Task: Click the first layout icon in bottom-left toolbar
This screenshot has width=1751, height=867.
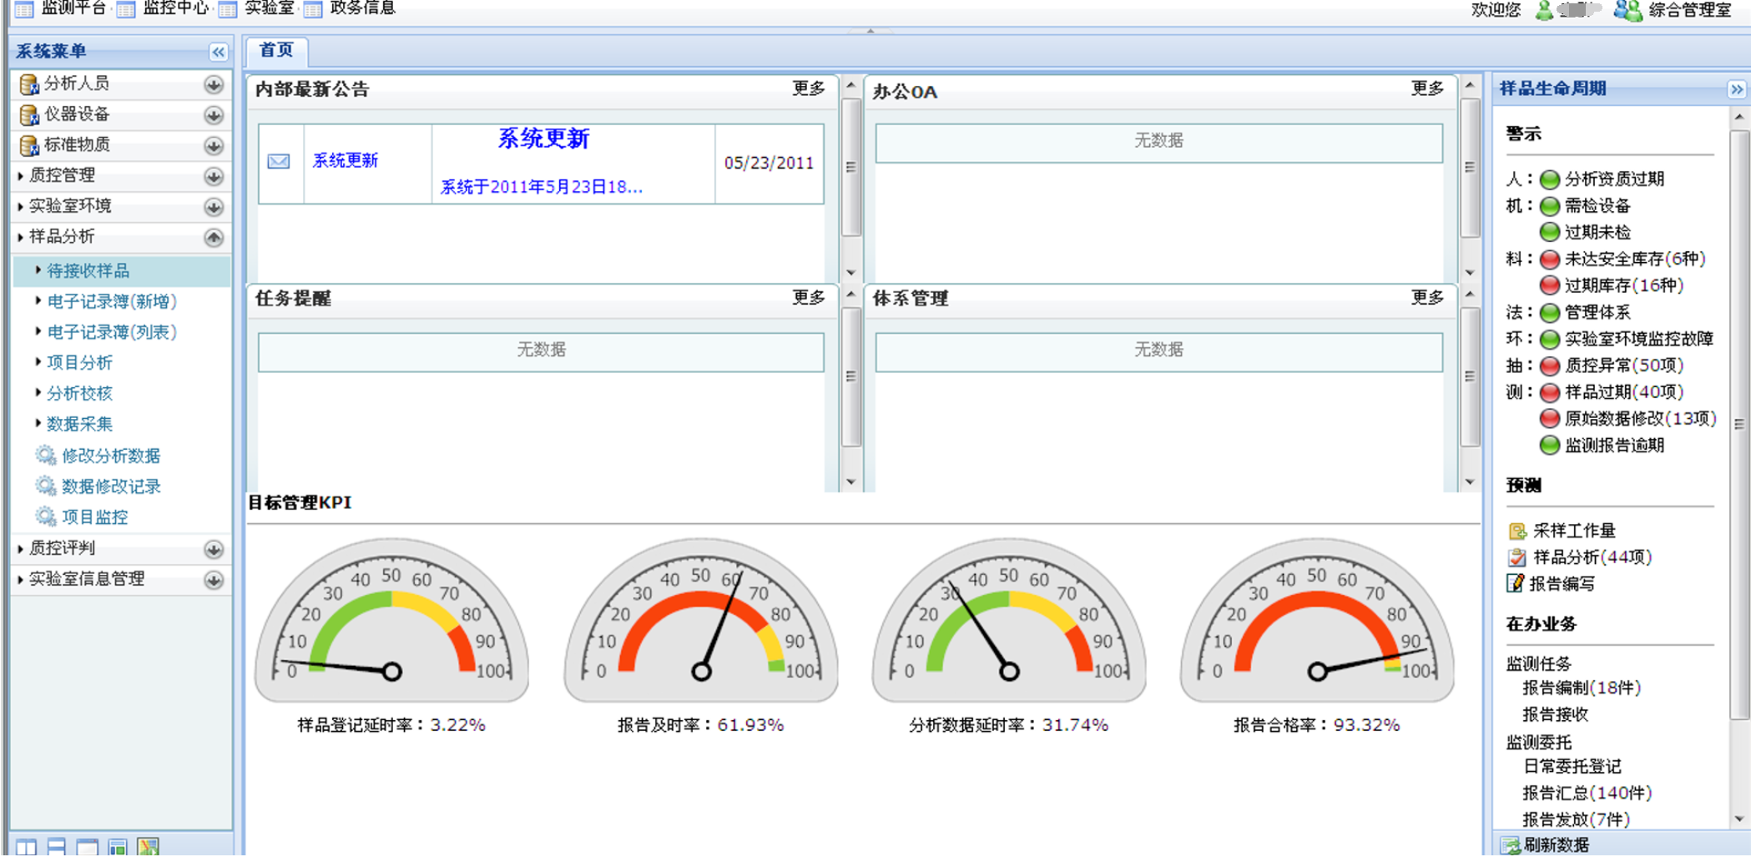Action: pyautogui.click(x=26, y=847)
